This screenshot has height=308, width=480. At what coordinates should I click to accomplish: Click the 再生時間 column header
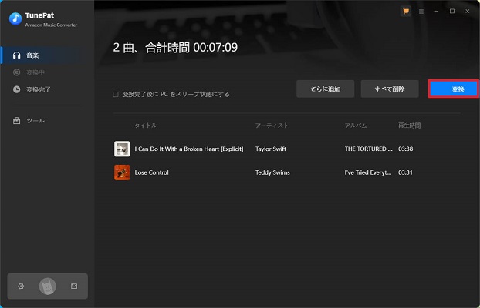409,126
